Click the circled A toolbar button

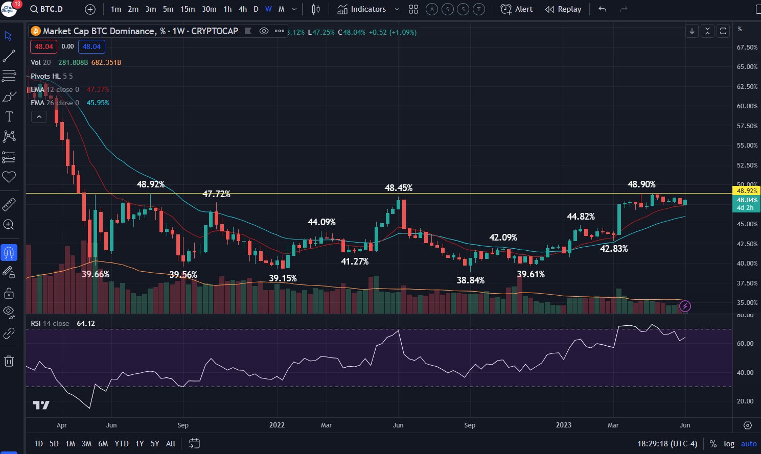(431, 9)
